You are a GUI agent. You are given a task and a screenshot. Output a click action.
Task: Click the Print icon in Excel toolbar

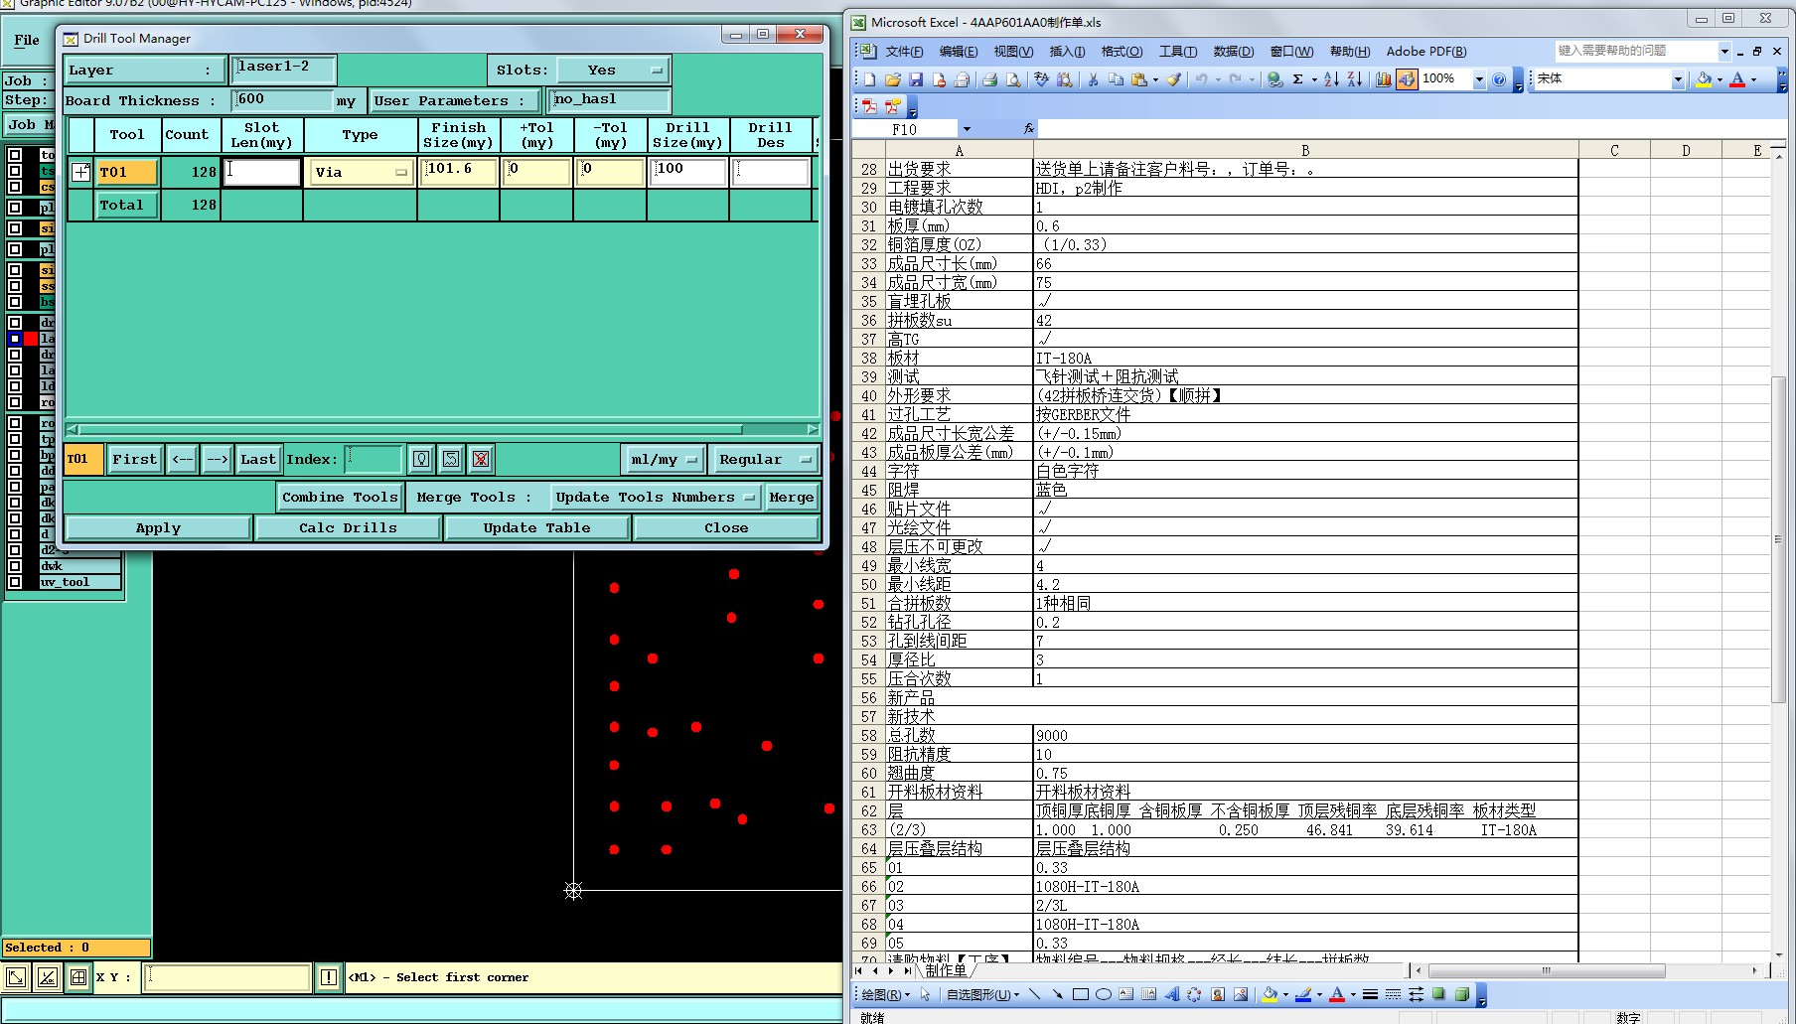pyautogui.click(x=989, y=79)
